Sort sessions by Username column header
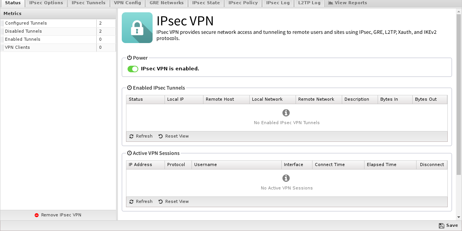462x231 pixels. 236,165
